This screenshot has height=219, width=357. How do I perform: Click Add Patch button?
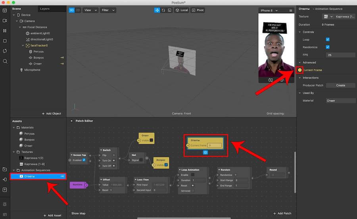point(282,213)
